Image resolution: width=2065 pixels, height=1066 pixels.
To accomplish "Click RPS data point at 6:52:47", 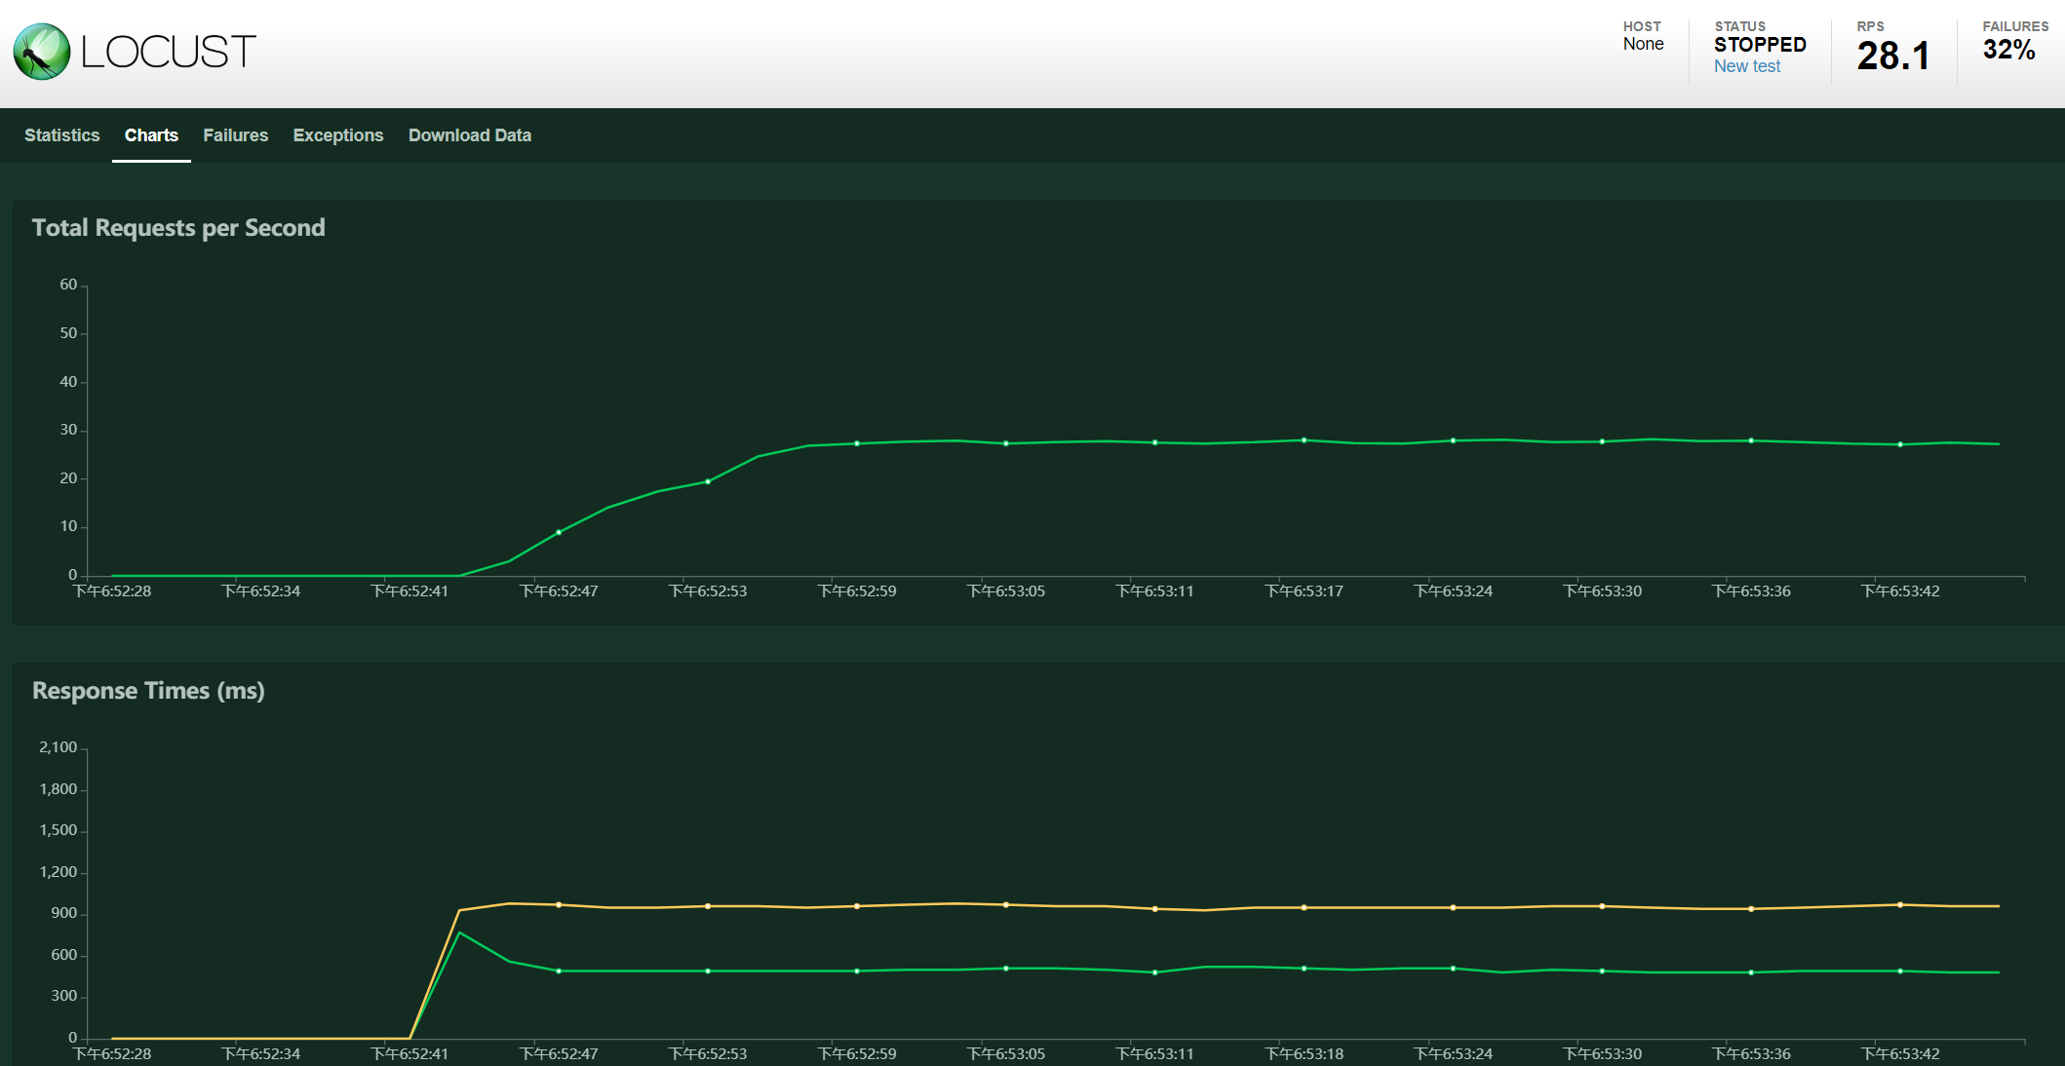I will (x=559, y=532).
